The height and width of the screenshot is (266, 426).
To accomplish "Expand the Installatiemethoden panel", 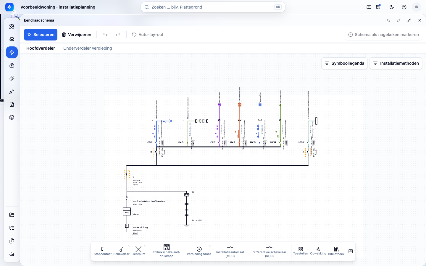I will pos(396,63).
